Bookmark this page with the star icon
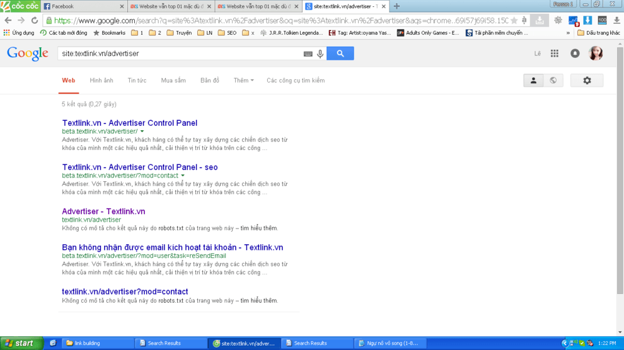Image resolution: width=624 pixels, height=350 pixels. (514, 21)
